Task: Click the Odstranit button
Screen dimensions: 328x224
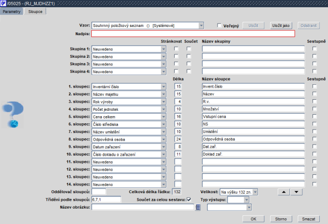Action: tap(309, 26)
